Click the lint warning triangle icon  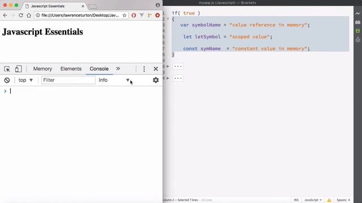pyautogui.click(x=329, y=200)
